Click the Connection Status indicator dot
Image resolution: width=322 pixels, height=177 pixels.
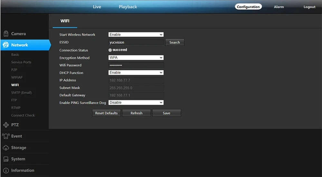pos(110,50)
